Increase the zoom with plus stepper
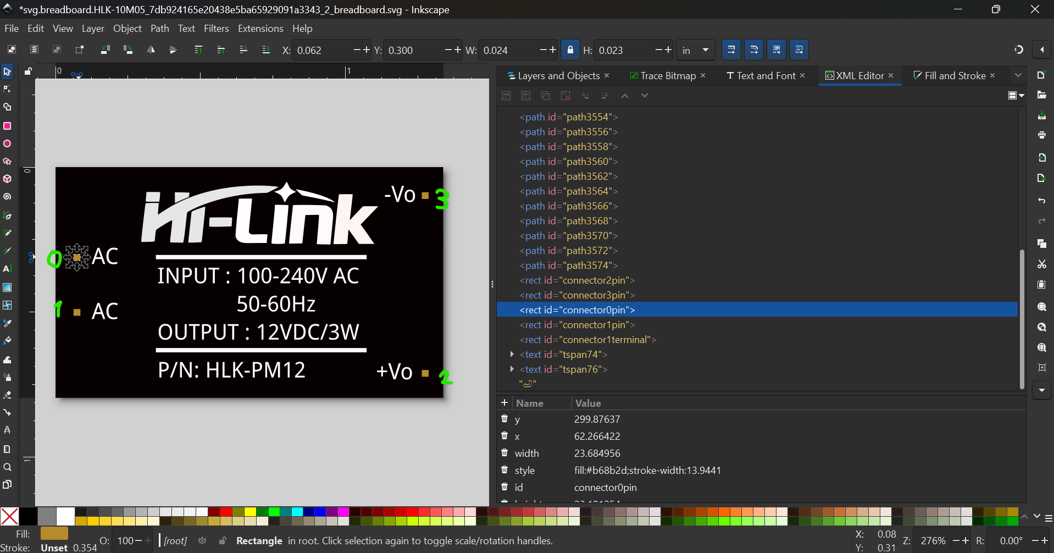1054x553 pixels. pos(966,541)
